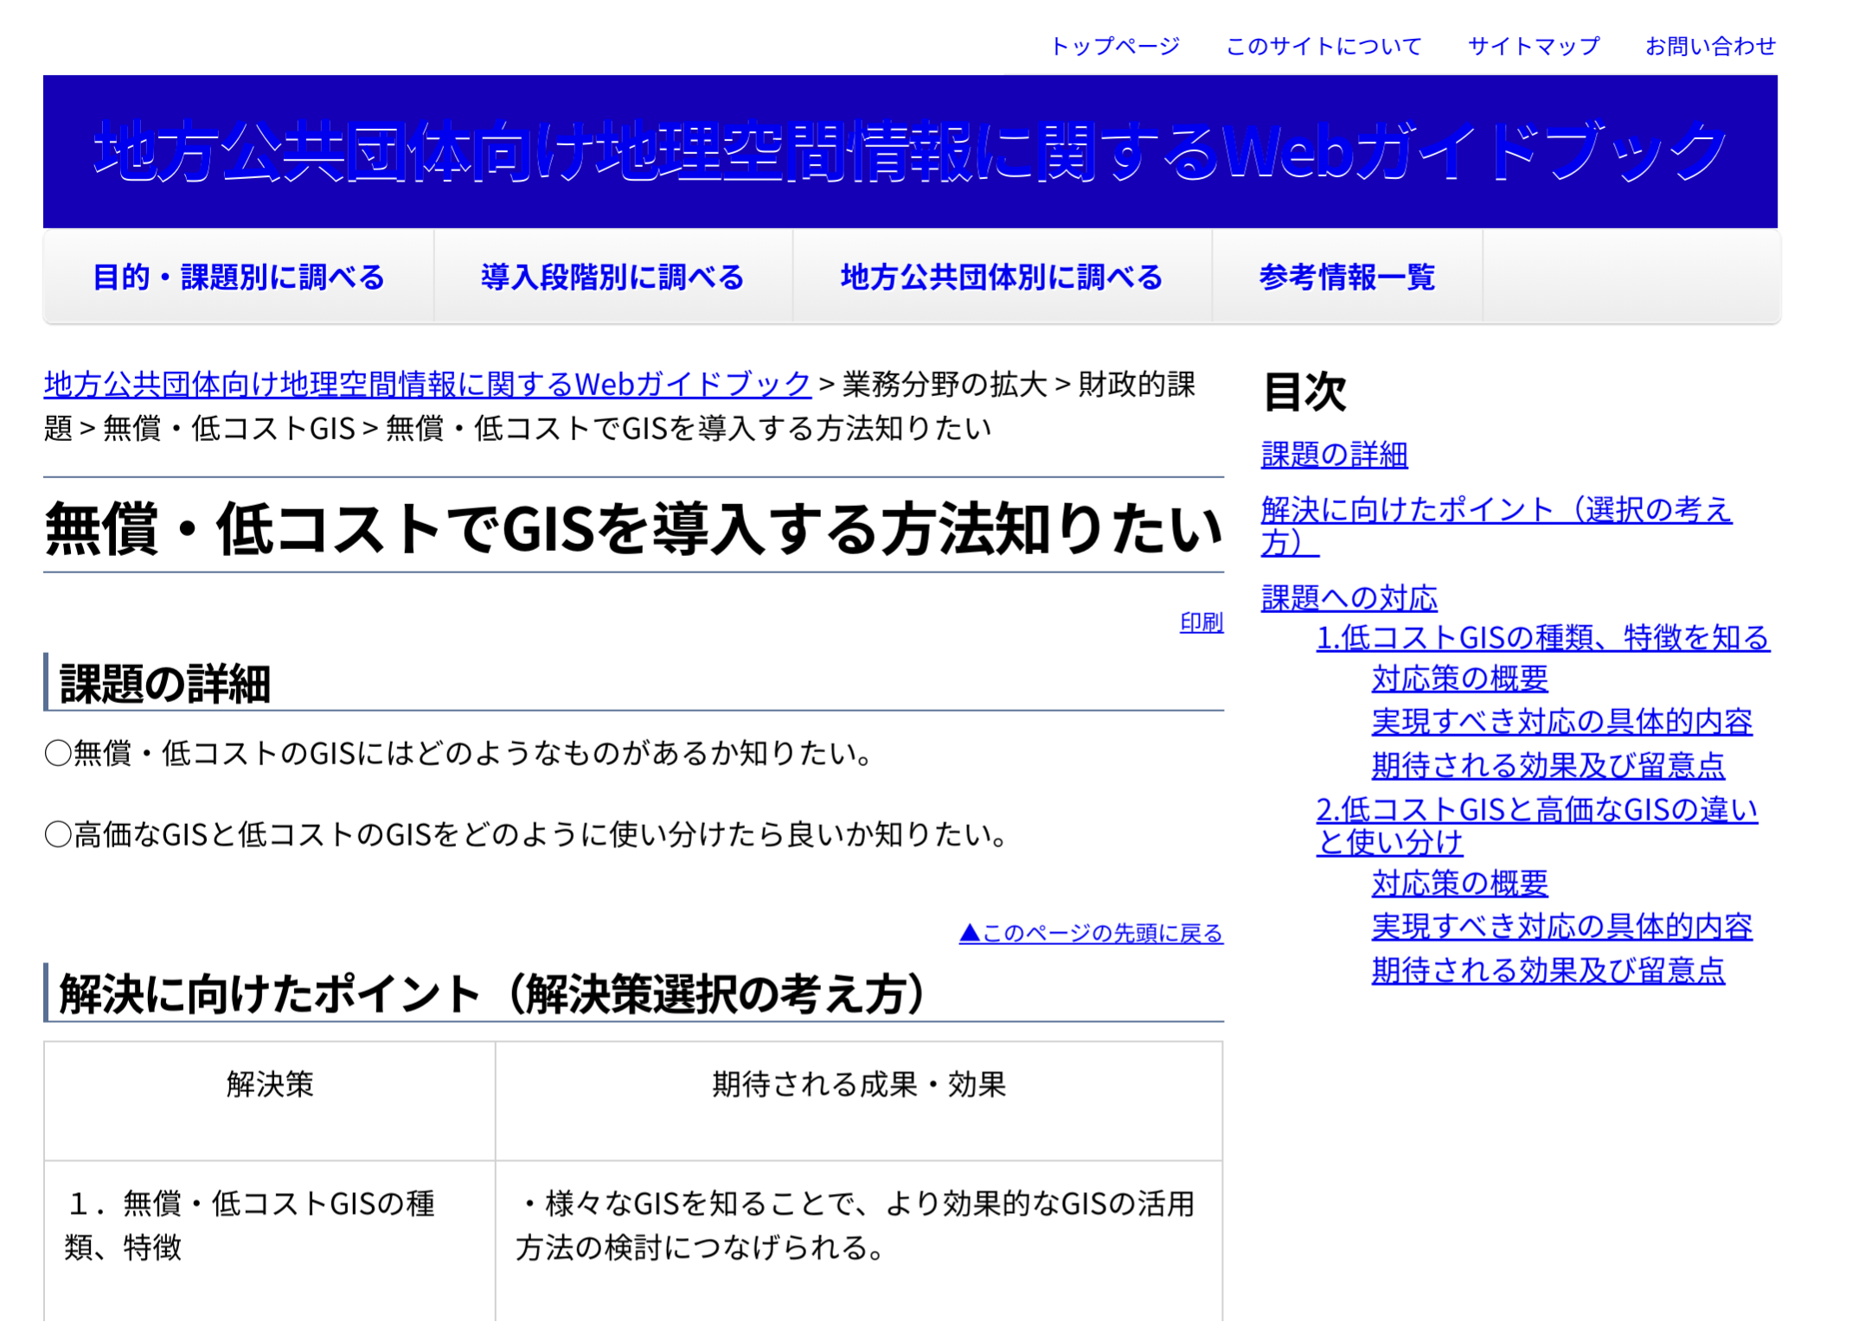Image resolution: width=1852 pixels, height=1322 pixels.
Task: Open このサイトについて header link
Action: tap(1323, 46)
